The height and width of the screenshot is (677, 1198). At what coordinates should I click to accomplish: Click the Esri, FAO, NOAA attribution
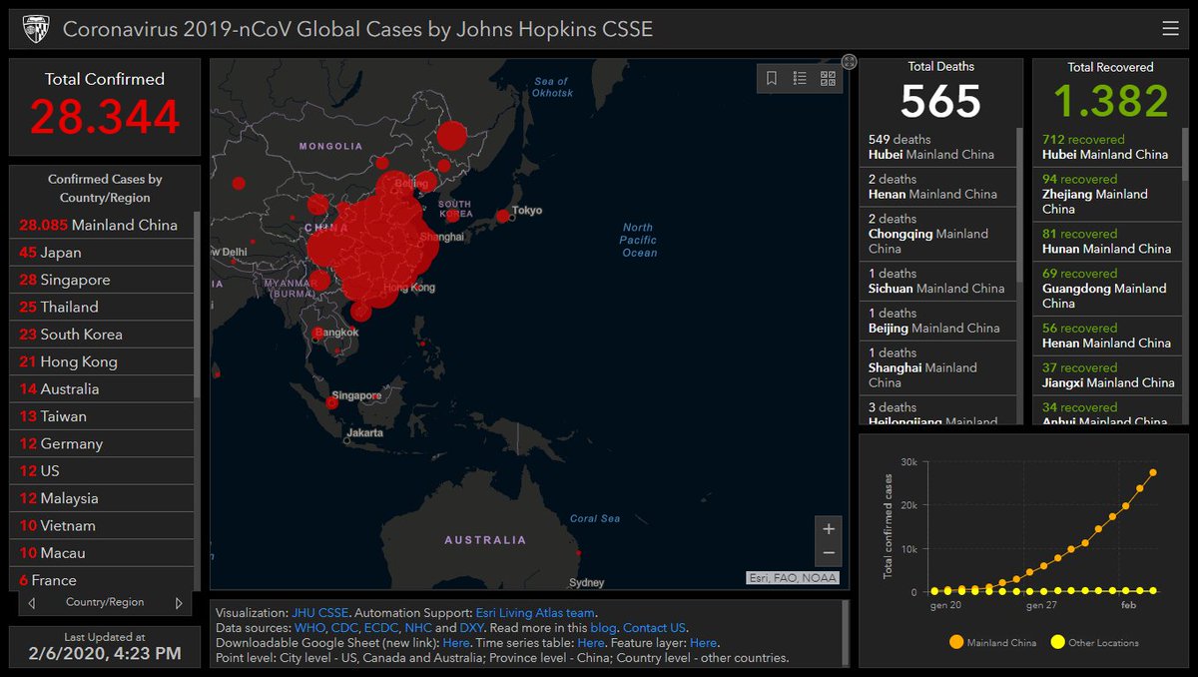[793, 577]
